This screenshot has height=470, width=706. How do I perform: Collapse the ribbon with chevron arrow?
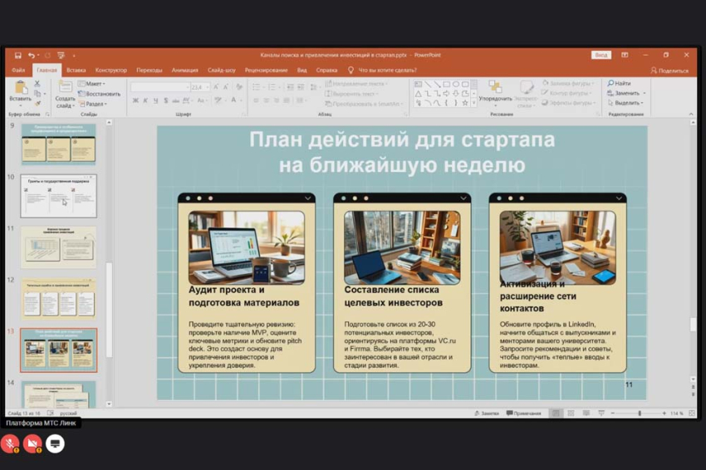pyautogui.click(x=691, y=115)
